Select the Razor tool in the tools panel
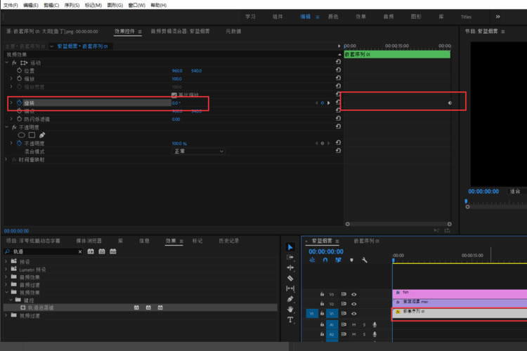527x351 pixels. pos(291,278)
